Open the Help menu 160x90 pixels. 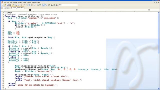coord(39,2)
